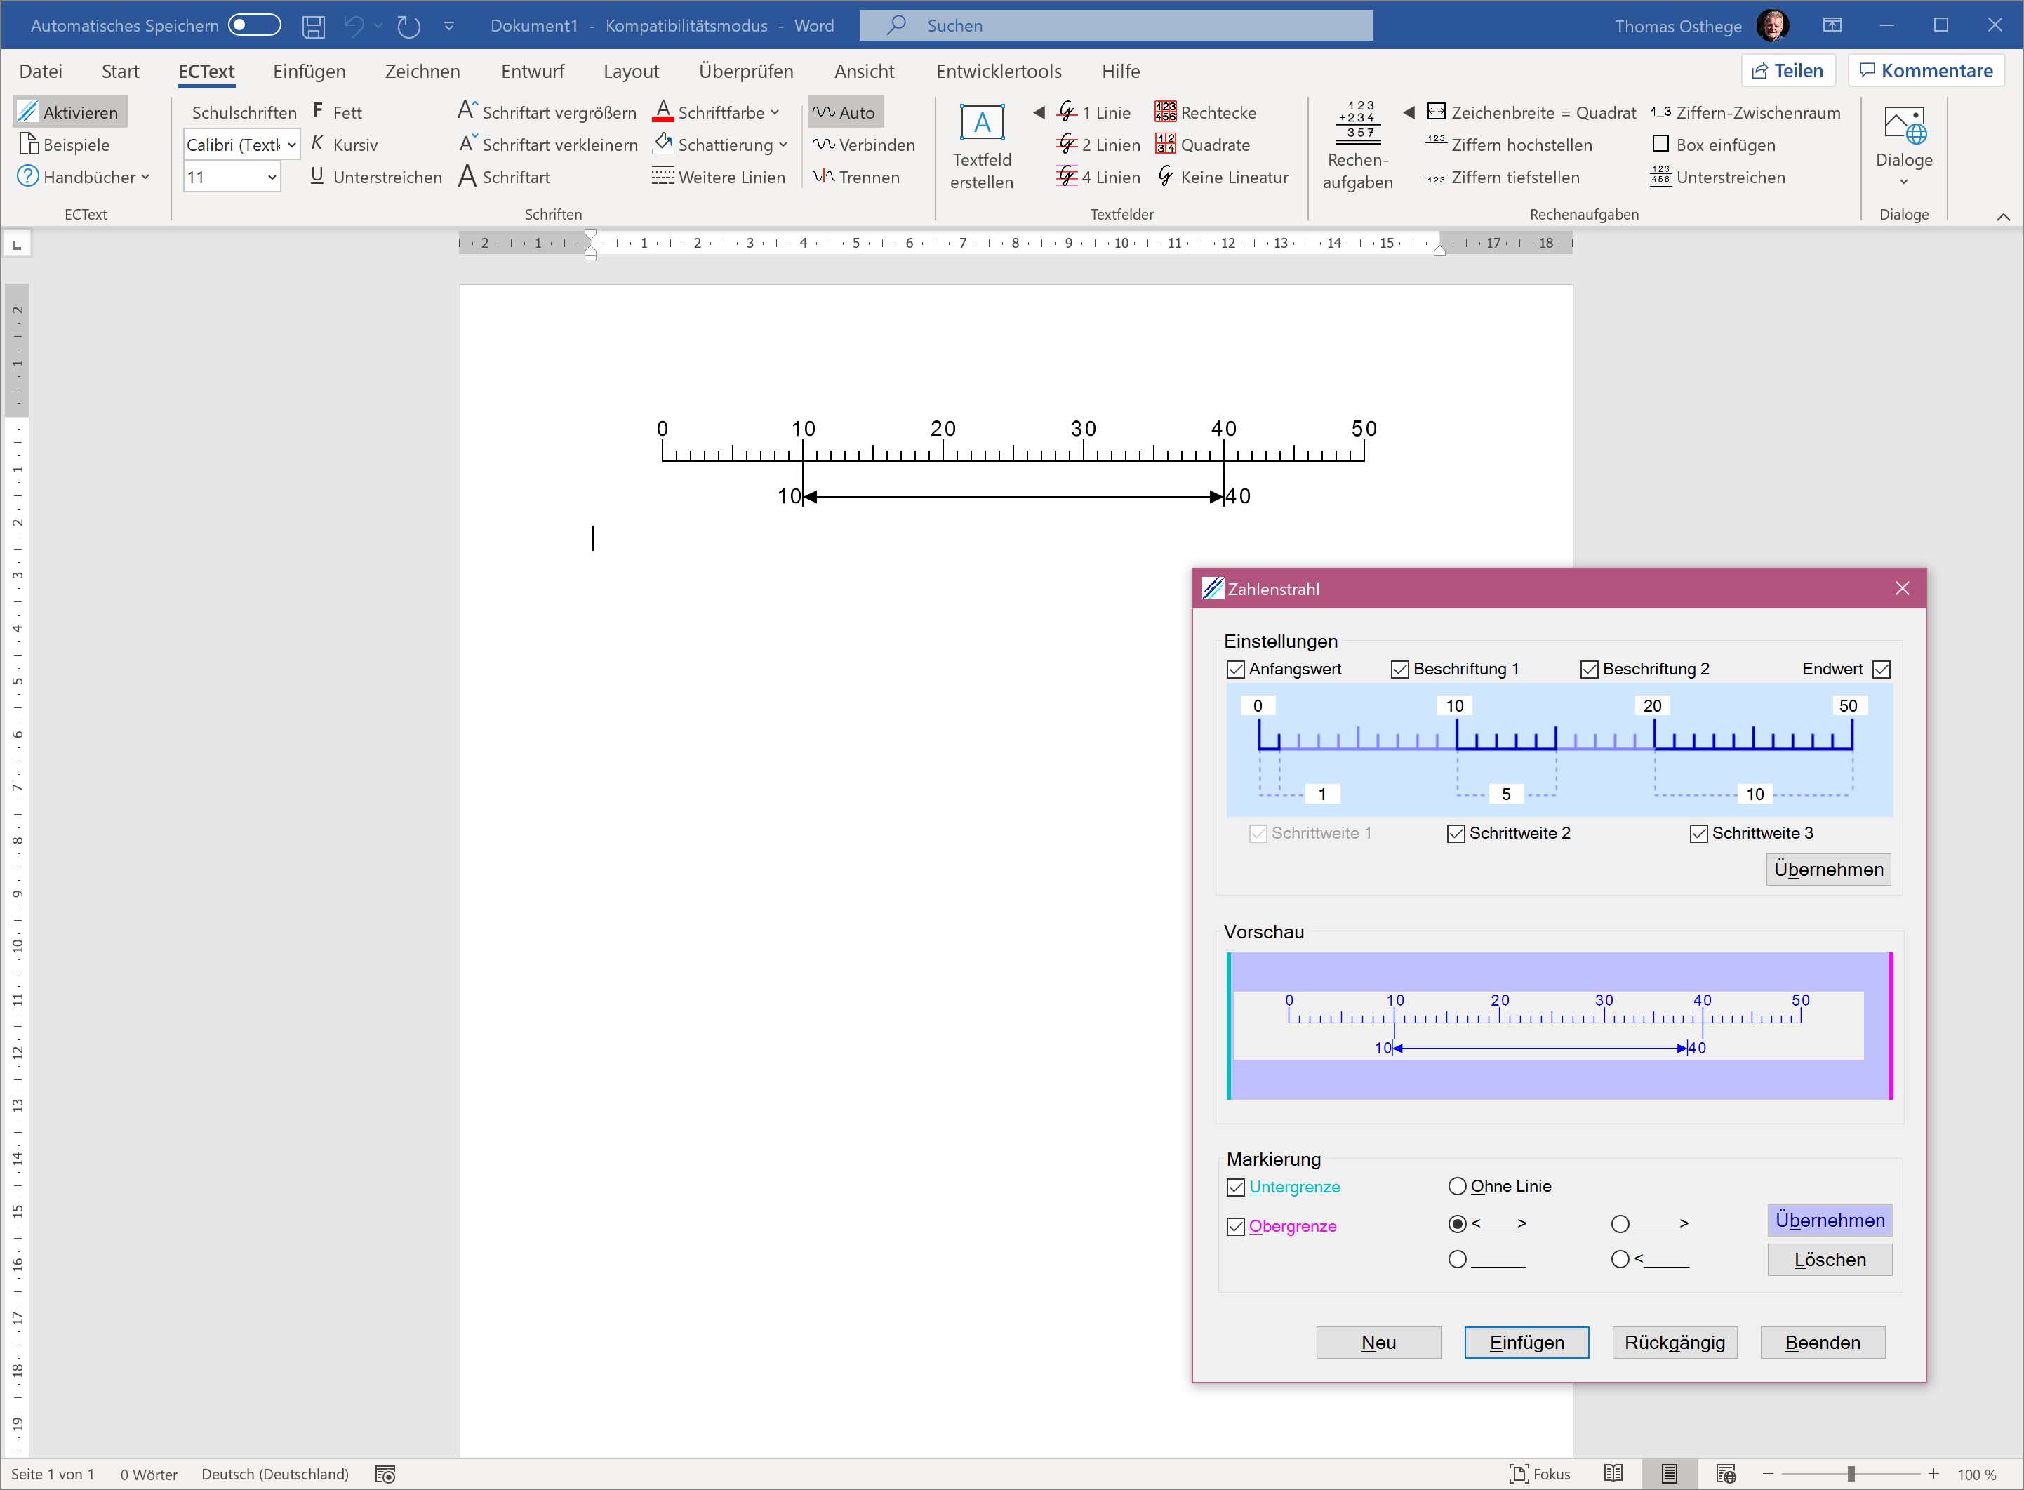Image resolution: width=2024 pixels, height=1490 pixels.
Task: Select the Ohne Linie radio button
Action: pyautogui.click(x=1457, y=1186)
